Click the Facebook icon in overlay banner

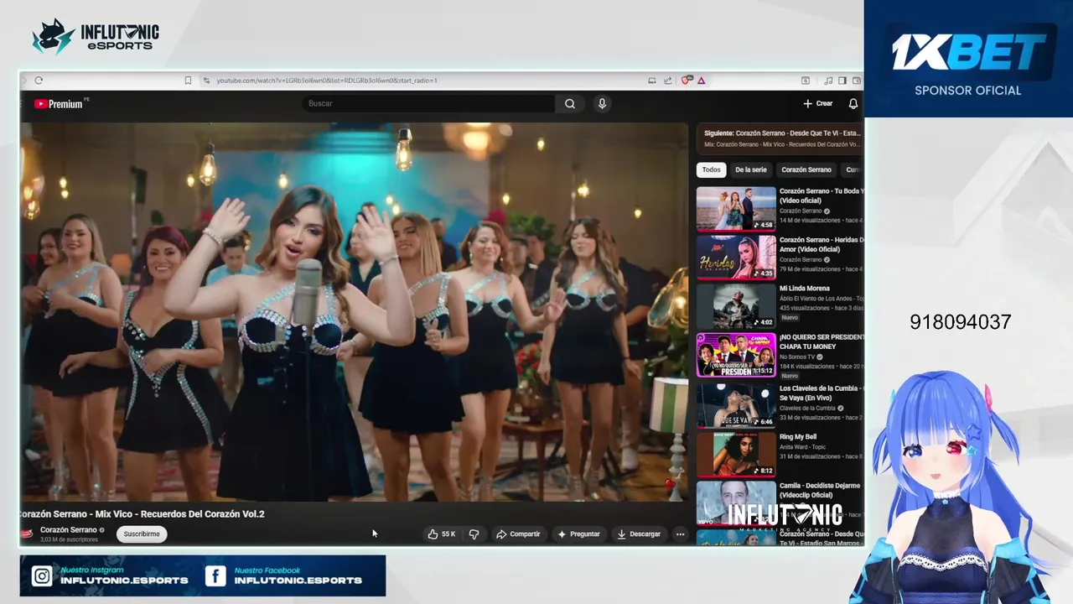[215, 576]
